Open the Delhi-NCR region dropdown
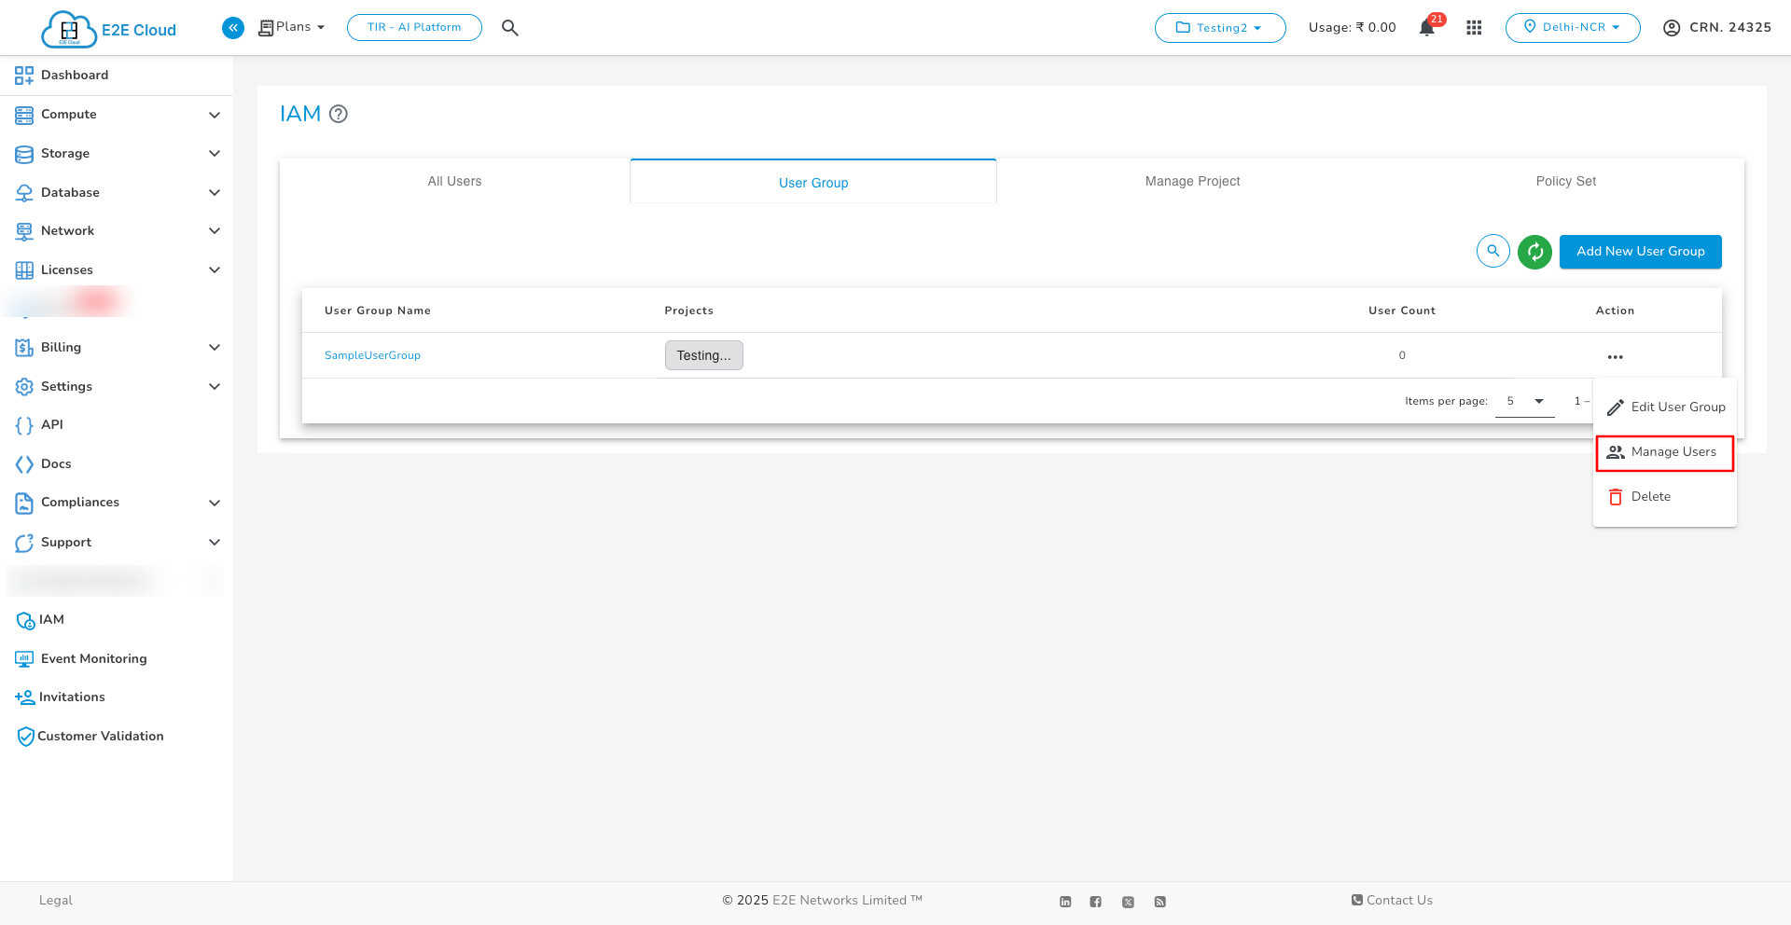 click(x=1573, y=28)
